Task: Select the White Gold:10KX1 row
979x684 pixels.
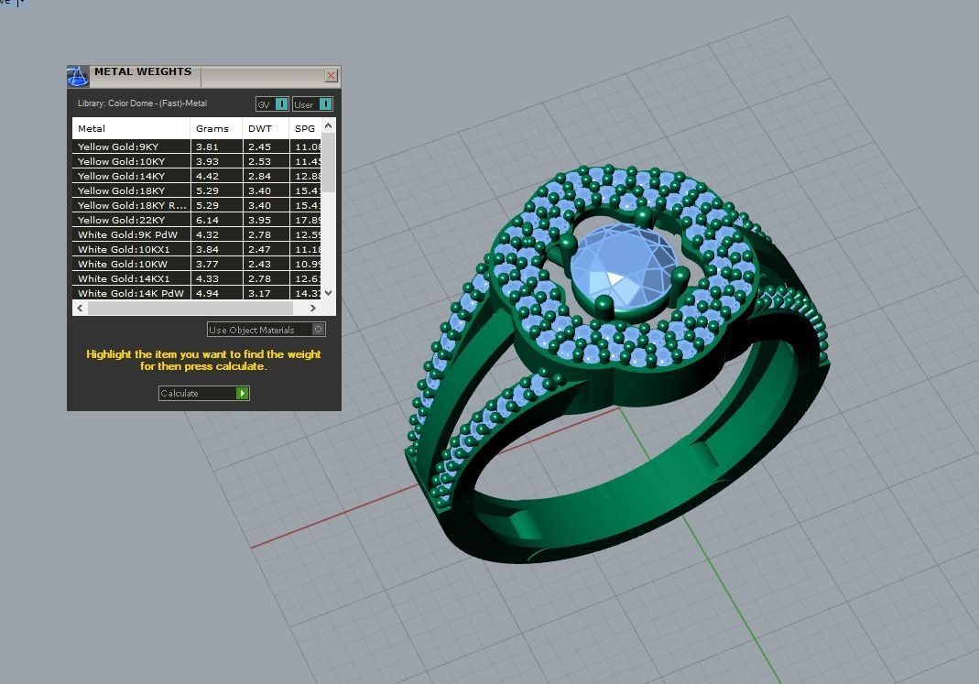Action: coord(197,249)
